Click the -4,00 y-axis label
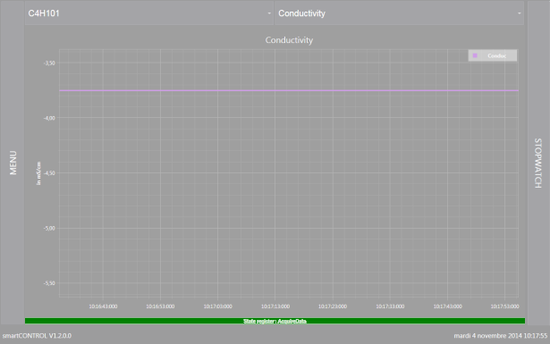 click(x=49, y=118)
